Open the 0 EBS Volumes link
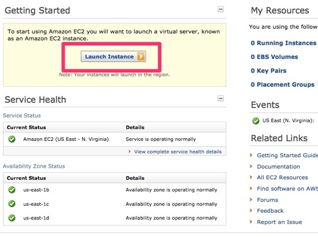Image resolution: width=318 pixels, height=237 pixels. [274, 57]
